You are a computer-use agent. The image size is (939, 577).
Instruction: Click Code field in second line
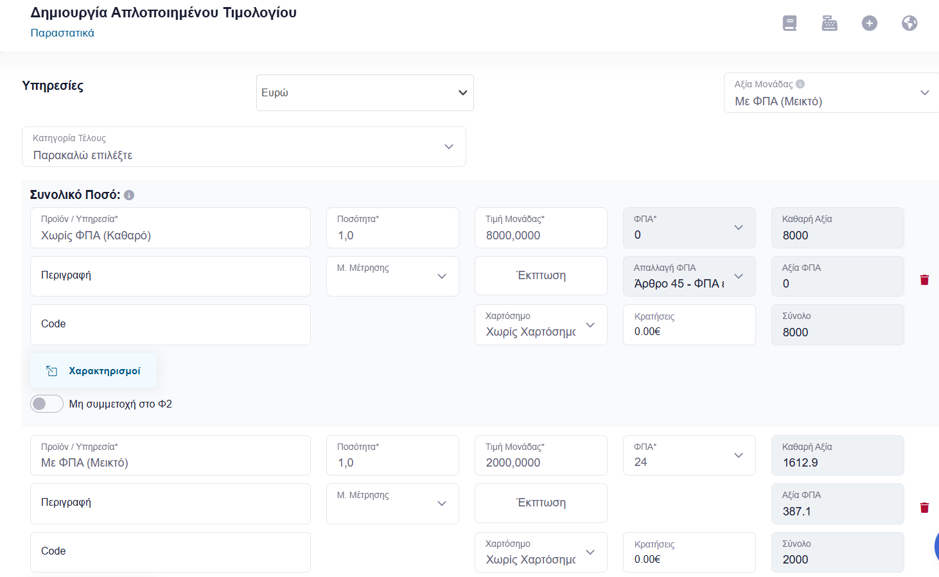[x=170, y=552]
